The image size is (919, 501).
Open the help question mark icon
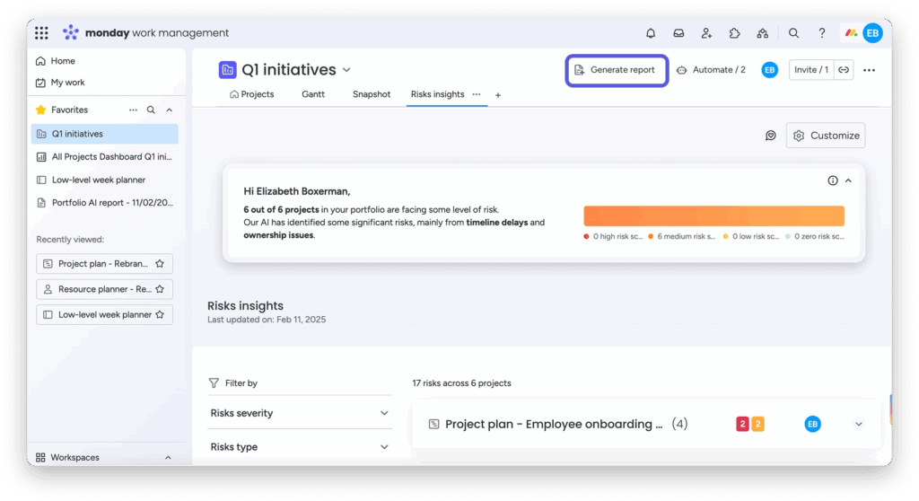coord(821,33)
